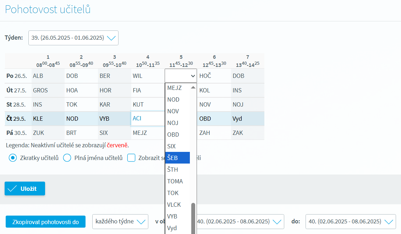401x234 pixels.
Task: Choose Vyd in the dropdown list
Action: coord(177,228)
